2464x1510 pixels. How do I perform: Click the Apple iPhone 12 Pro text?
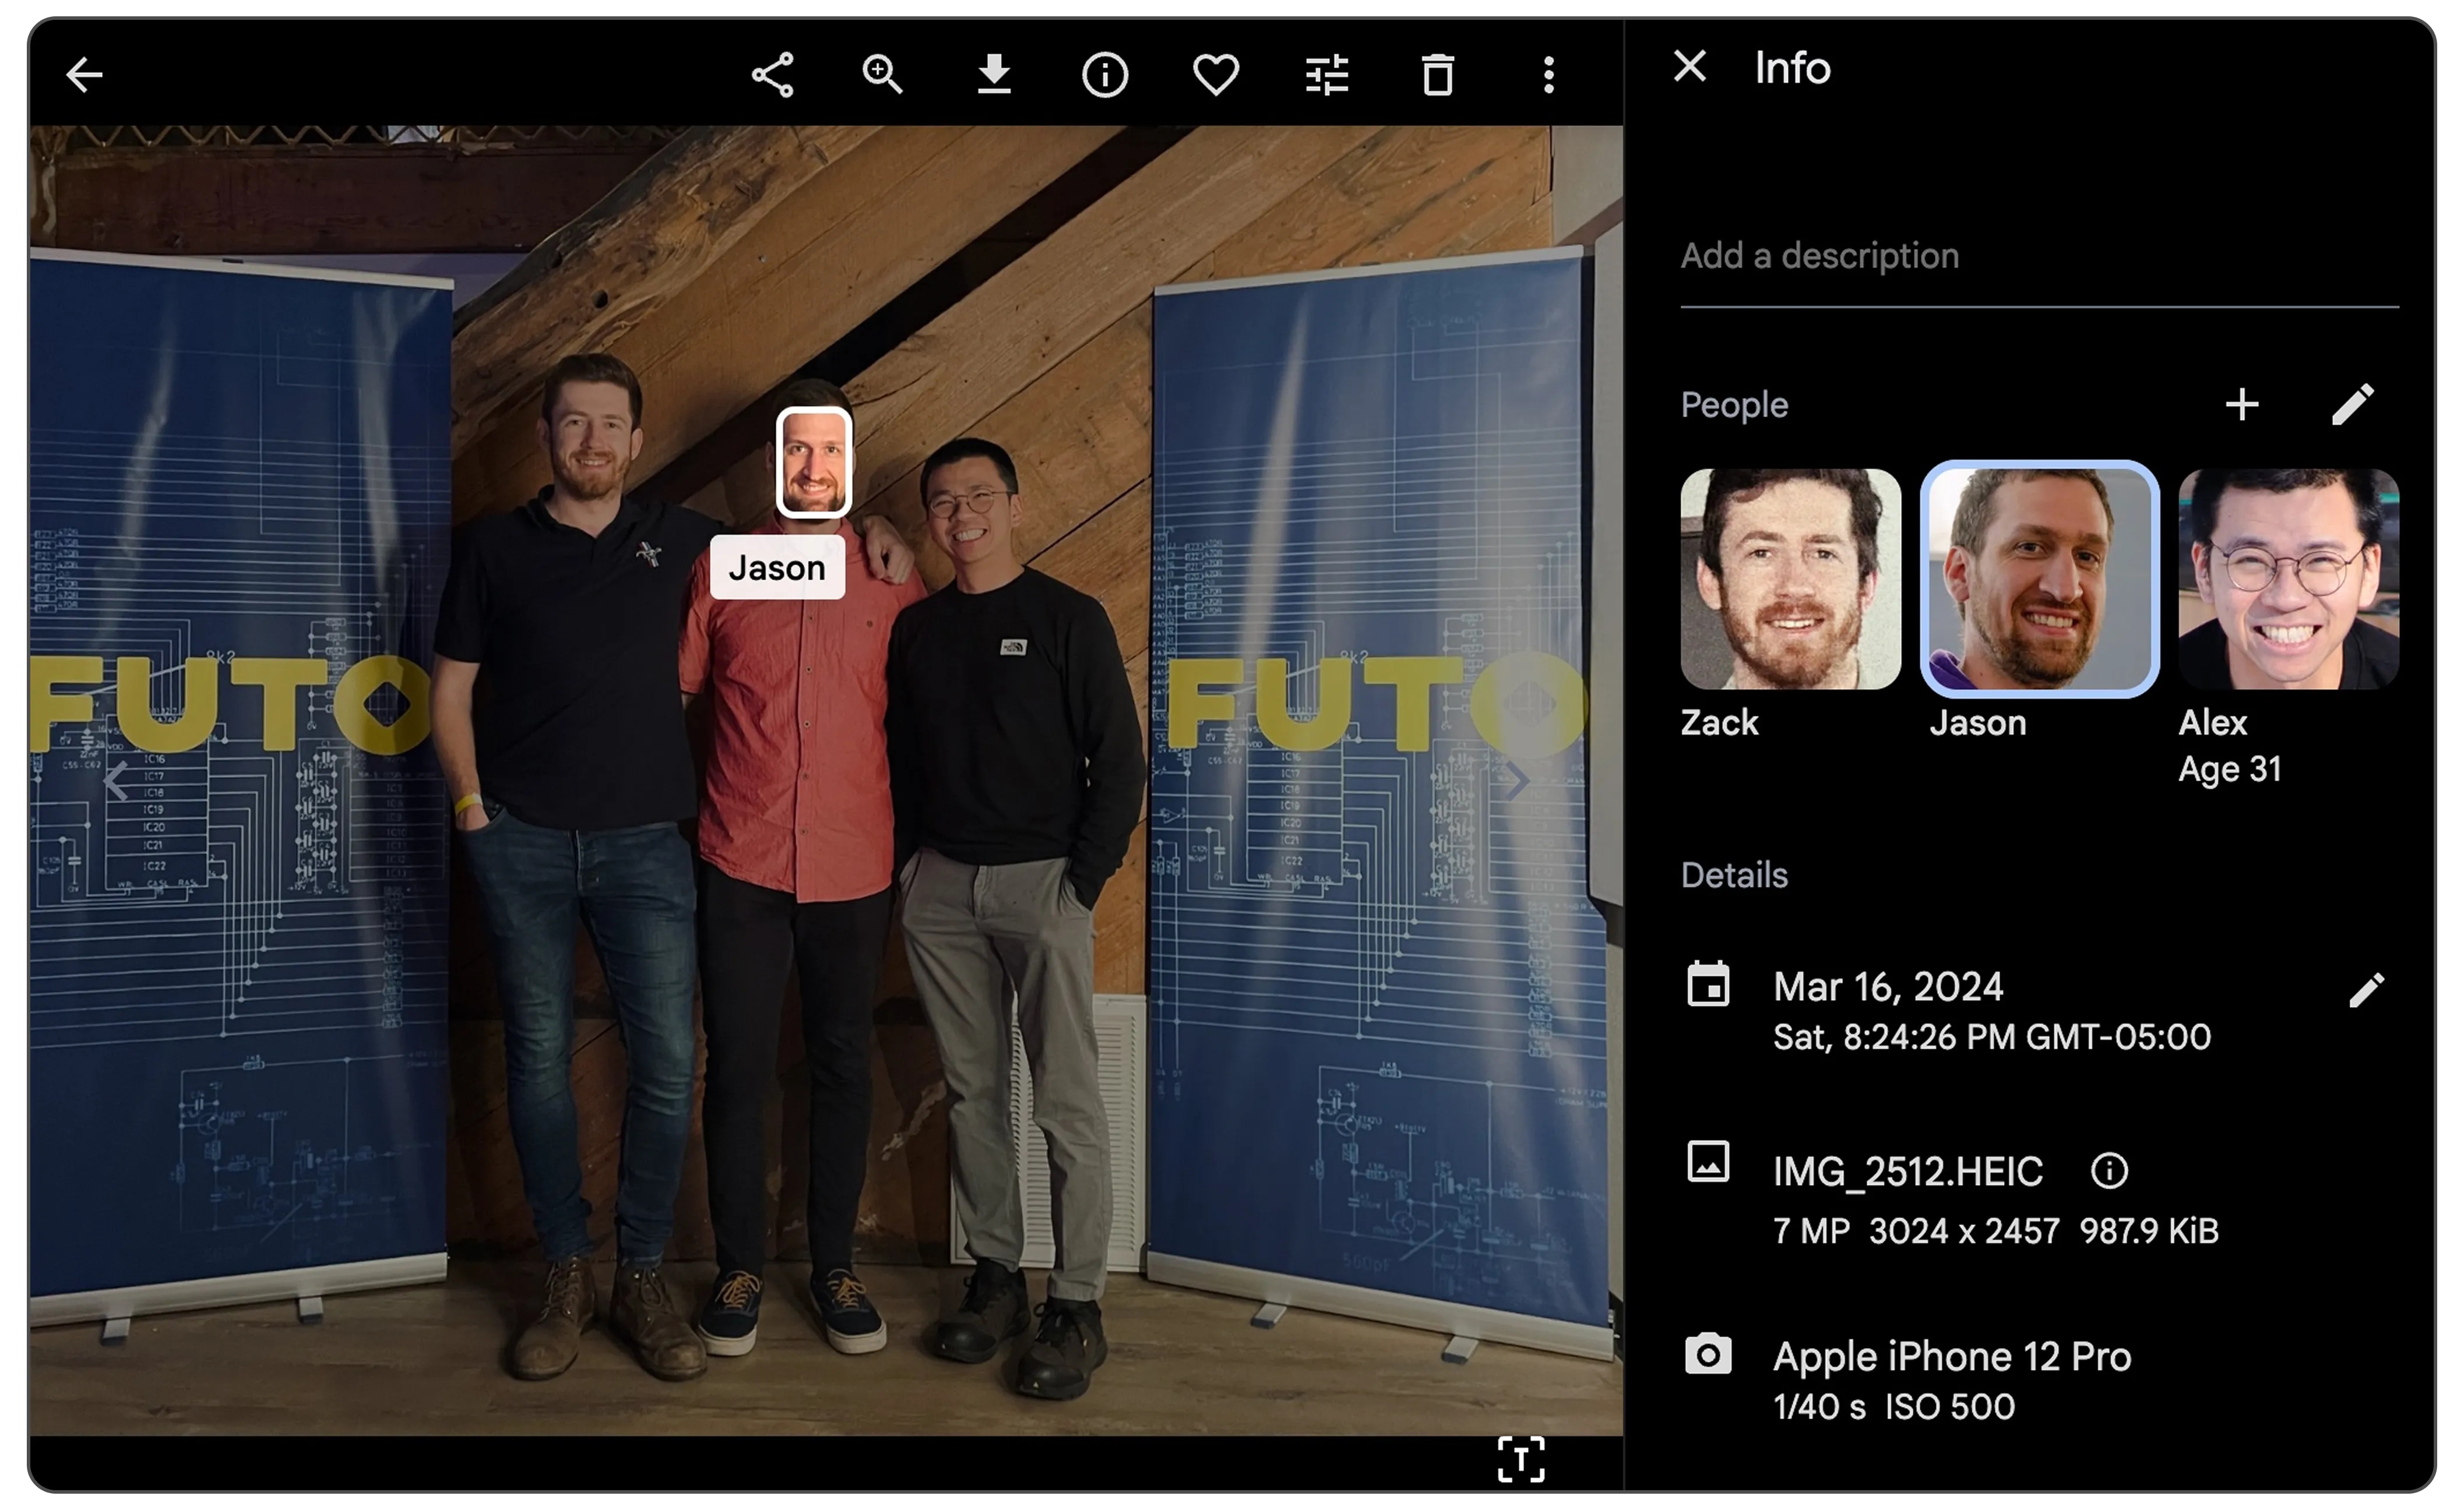tap(1952, 1356)
